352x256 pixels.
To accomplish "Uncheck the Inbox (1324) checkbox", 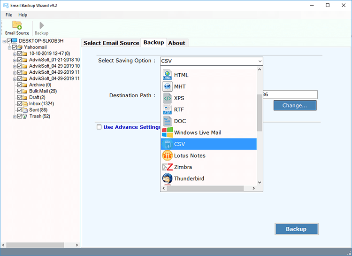I will pos(20,104).
